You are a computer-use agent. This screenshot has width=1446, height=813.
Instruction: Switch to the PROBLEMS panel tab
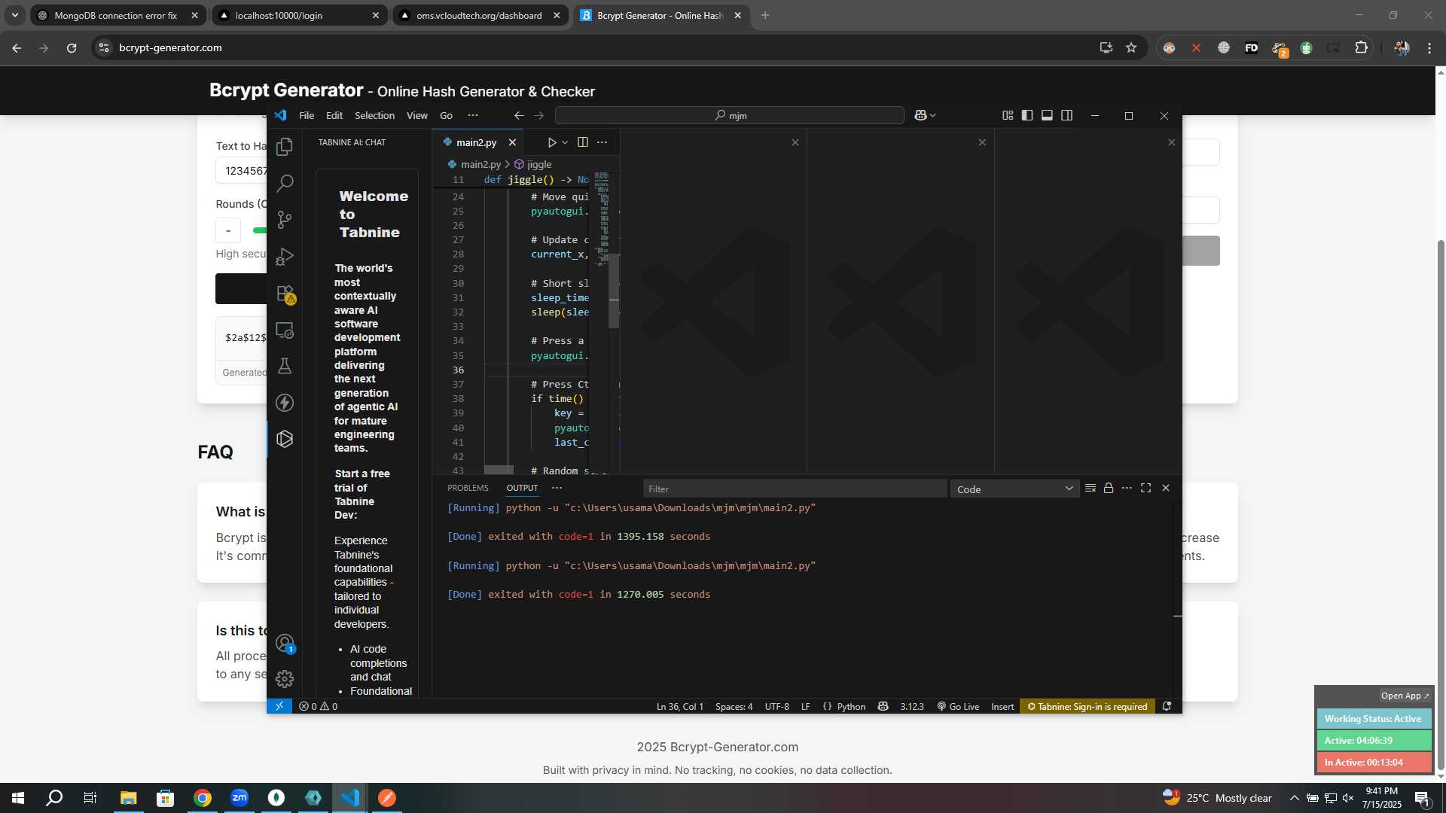coord(468,488)
